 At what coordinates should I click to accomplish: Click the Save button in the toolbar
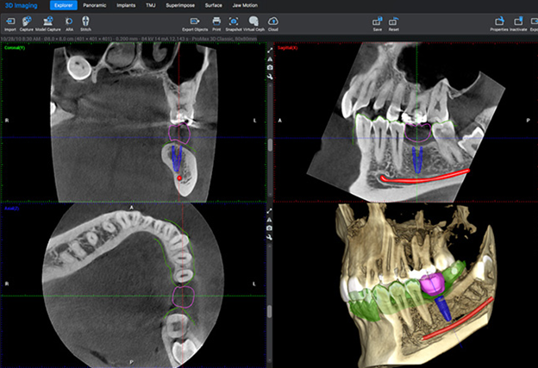[x=378, y=21]
